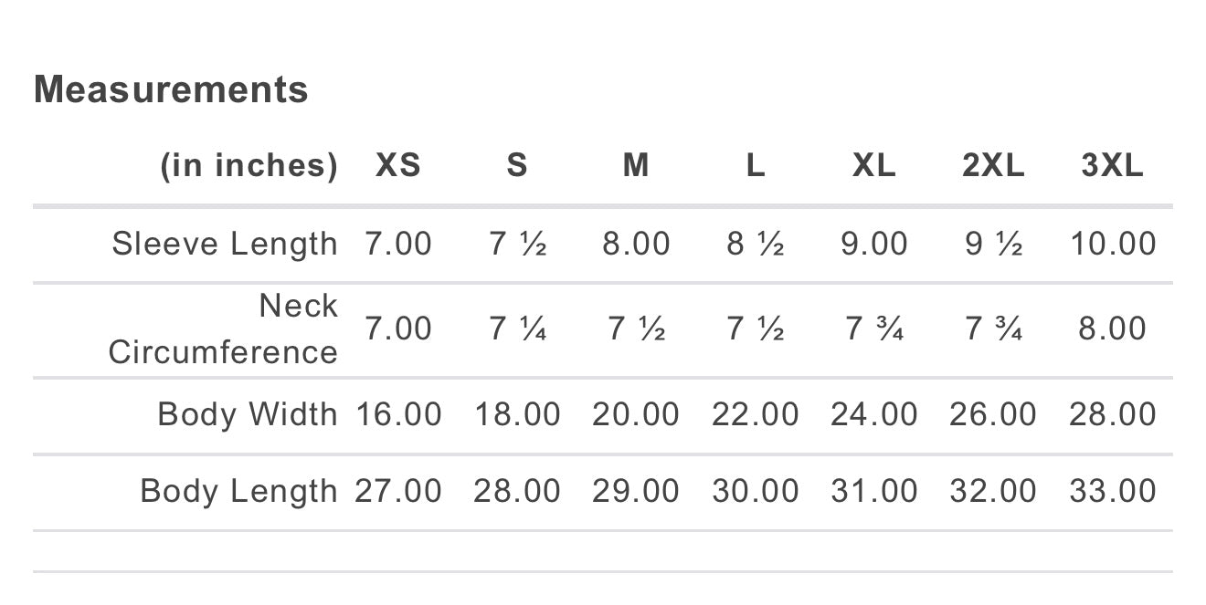Select Neck Circumference 7 ¼ for size S
The image size is (1206, 605).
[x=518, y=329]
